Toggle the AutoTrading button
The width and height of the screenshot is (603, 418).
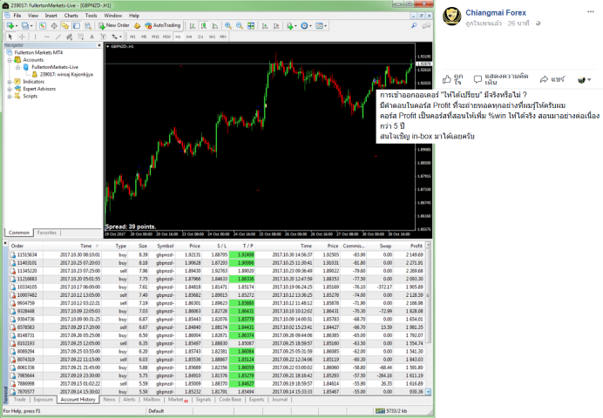click(163, 25)
